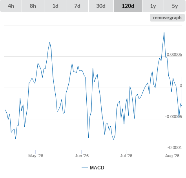
Task: Click the active 120d range tab
Action: pyautogui.click(x=128, y=6)
